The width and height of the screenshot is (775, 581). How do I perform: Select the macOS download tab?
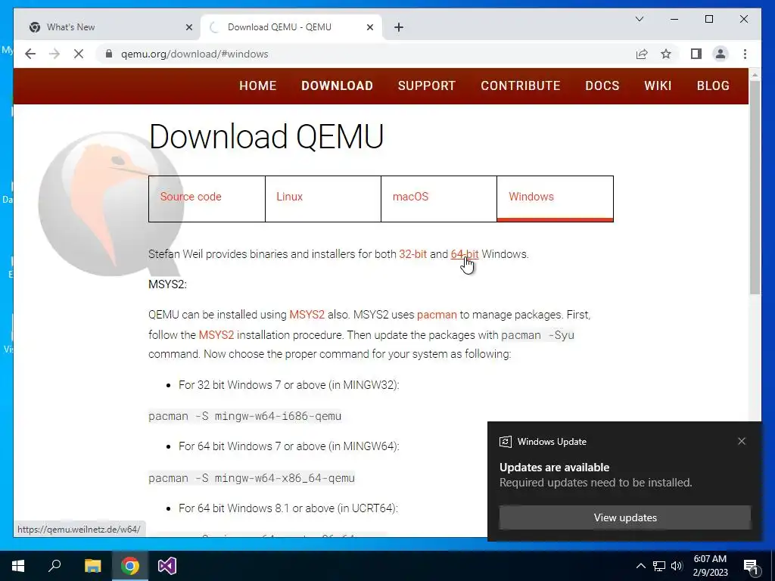click(439, 199)
